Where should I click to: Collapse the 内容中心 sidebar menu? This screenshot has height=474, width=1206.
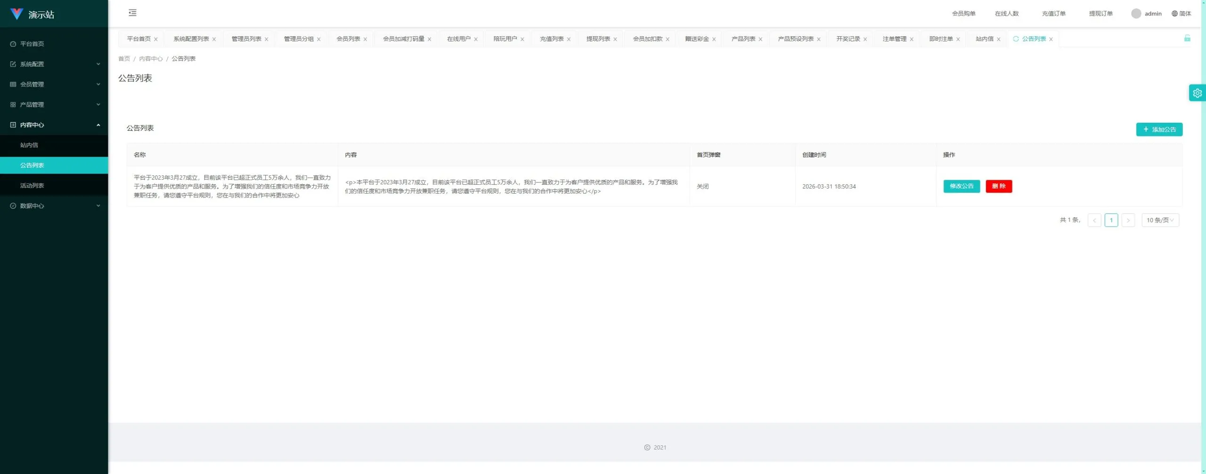click(x=54, y=125)
